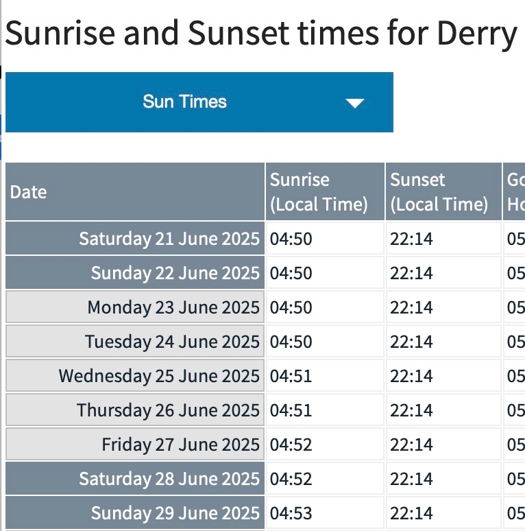Click the 04:51 sunrise for Wednesday 25 June

[x=291, y=376]
